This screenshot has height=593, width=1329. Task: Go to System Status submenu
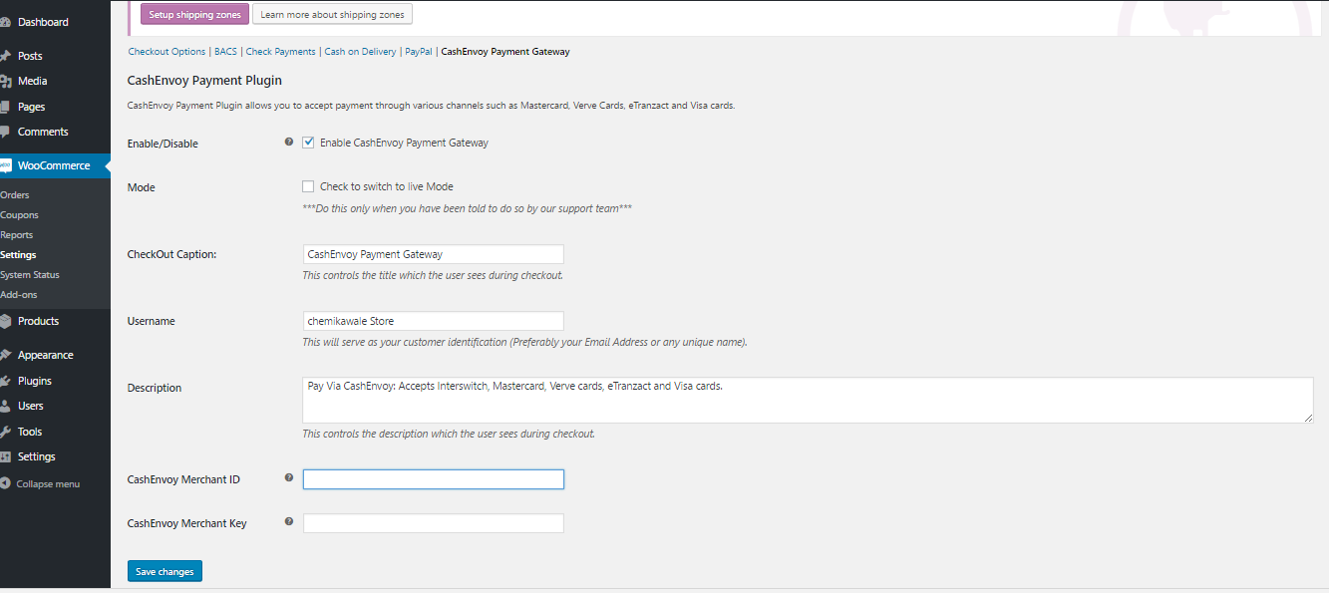pos(30,275)
